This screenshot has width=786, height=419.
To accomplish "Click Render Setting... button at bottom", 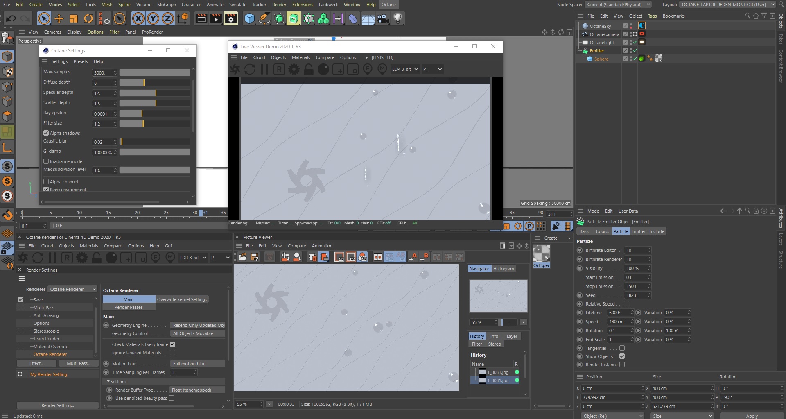I will [x=58, y=405].
